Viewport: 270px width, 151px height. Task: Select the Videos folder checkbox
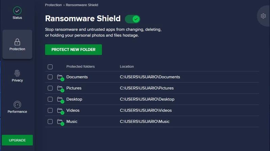[50, 110]
